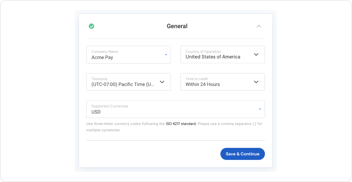Open the Time to credit dropdown
This screenshot has height=182, width=352.
click(x=223, y=82)
